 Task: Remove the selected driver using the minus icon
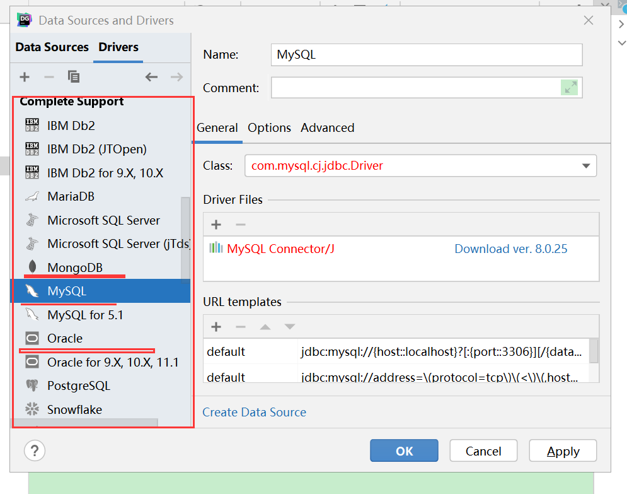(49, 76)
